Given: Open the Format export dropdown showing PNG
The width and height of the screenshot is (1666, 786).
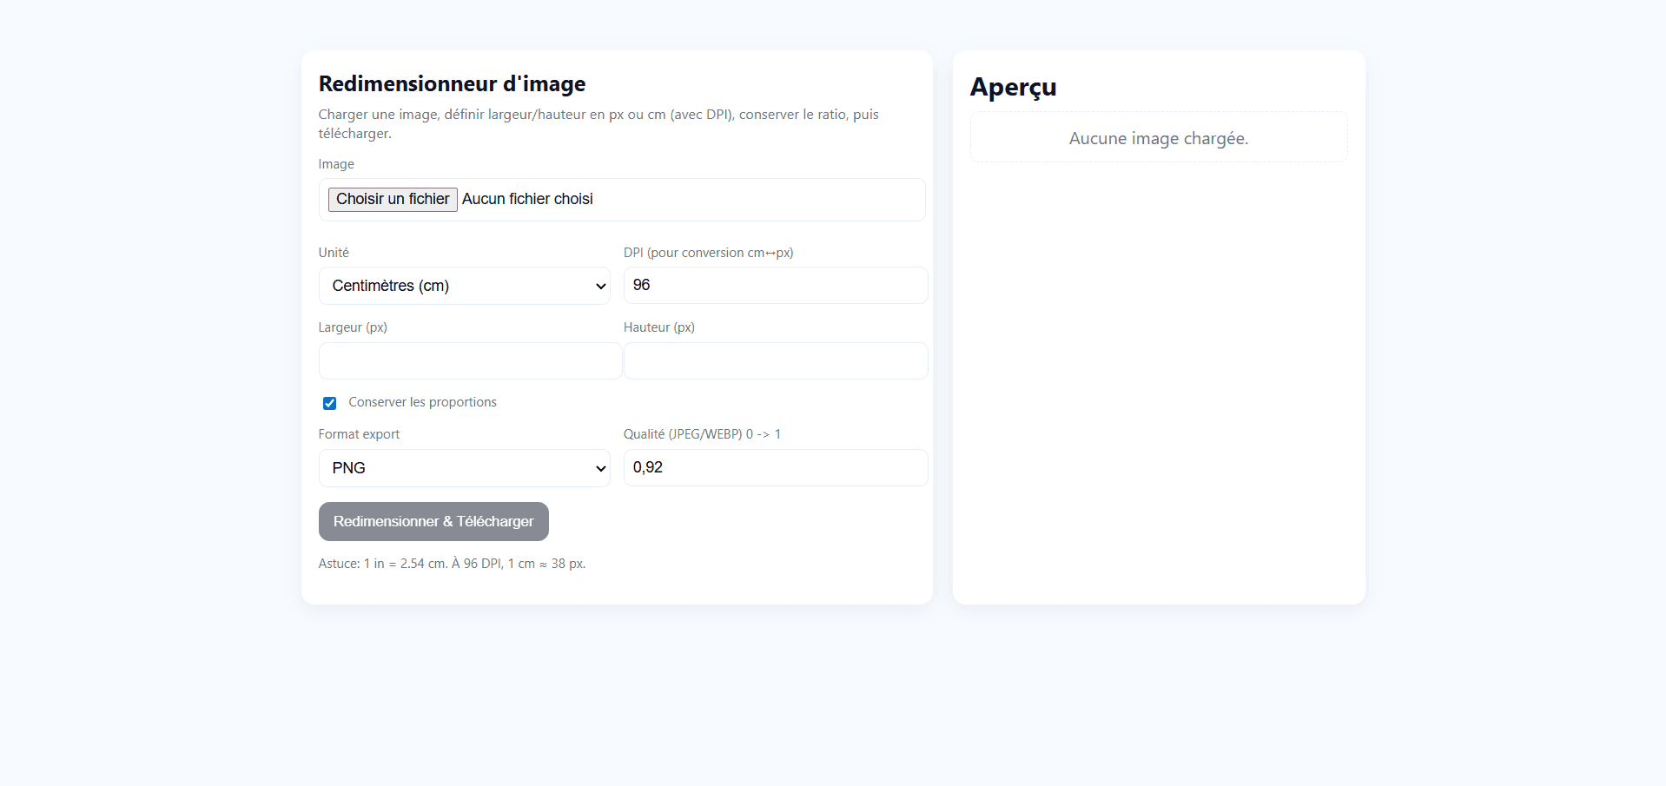Looking at the screenshot, I should coord(465,468).
